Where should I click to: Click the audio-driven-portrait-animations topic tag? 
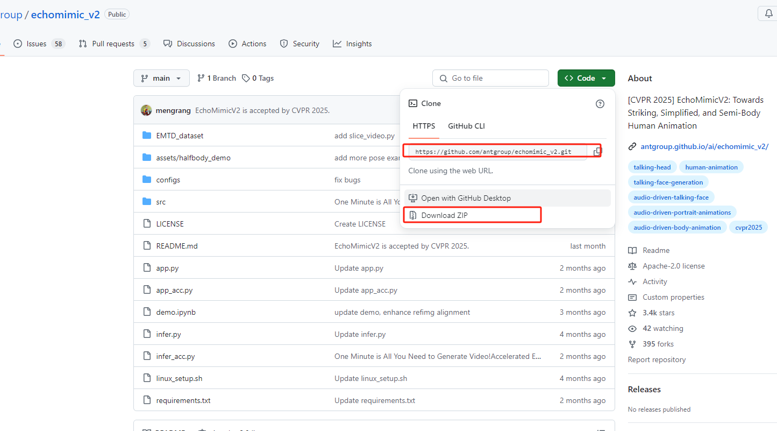682,213
